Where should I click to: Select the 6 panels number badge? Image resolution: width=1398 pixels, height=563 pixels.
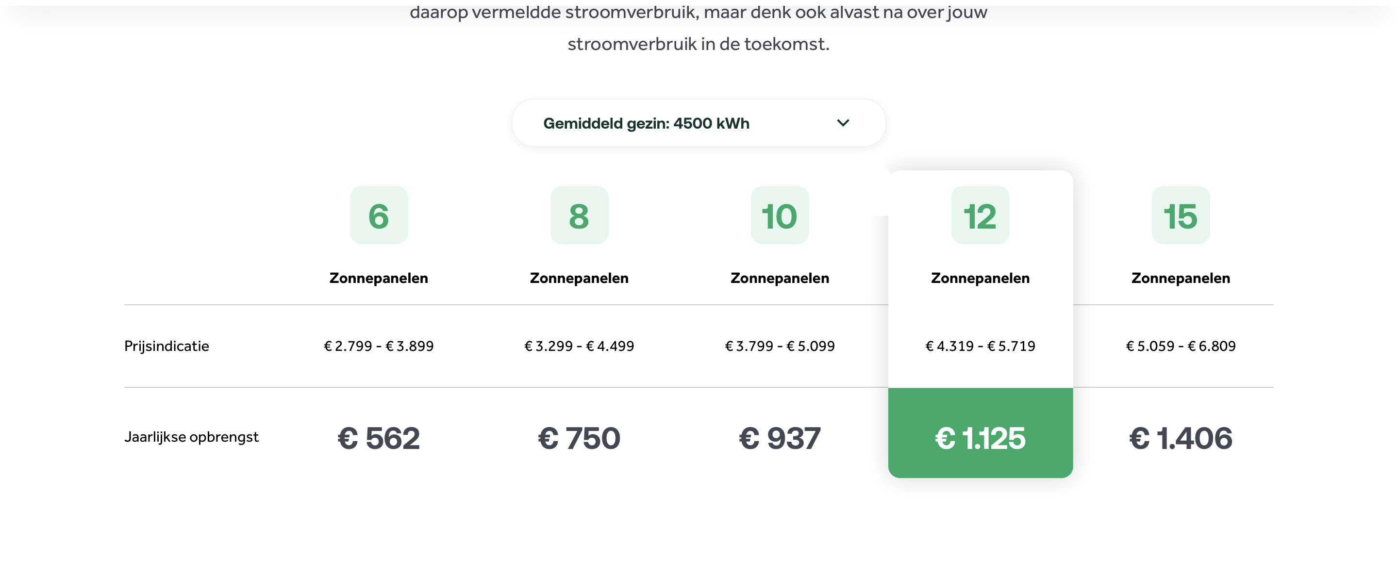point(379,215)
